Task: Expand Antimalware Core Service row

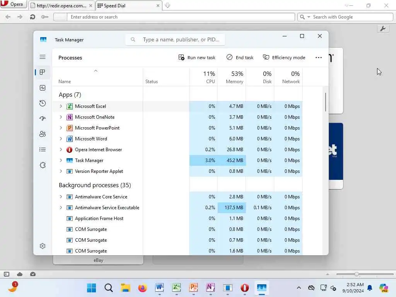Action: (x=61, y=197)
